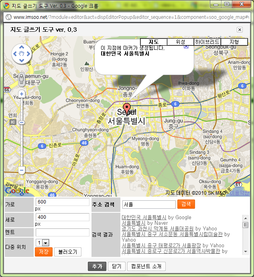Click the zoom slider handle

click(x=22, y=122)
